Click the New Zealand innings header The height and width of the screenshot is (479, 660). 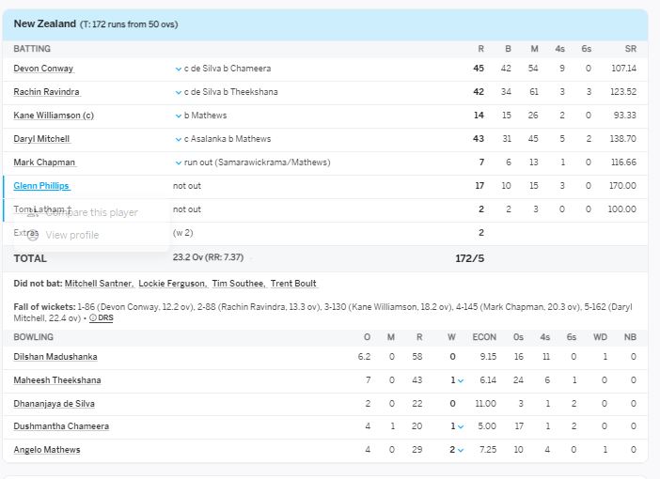[x=45, y=23]
